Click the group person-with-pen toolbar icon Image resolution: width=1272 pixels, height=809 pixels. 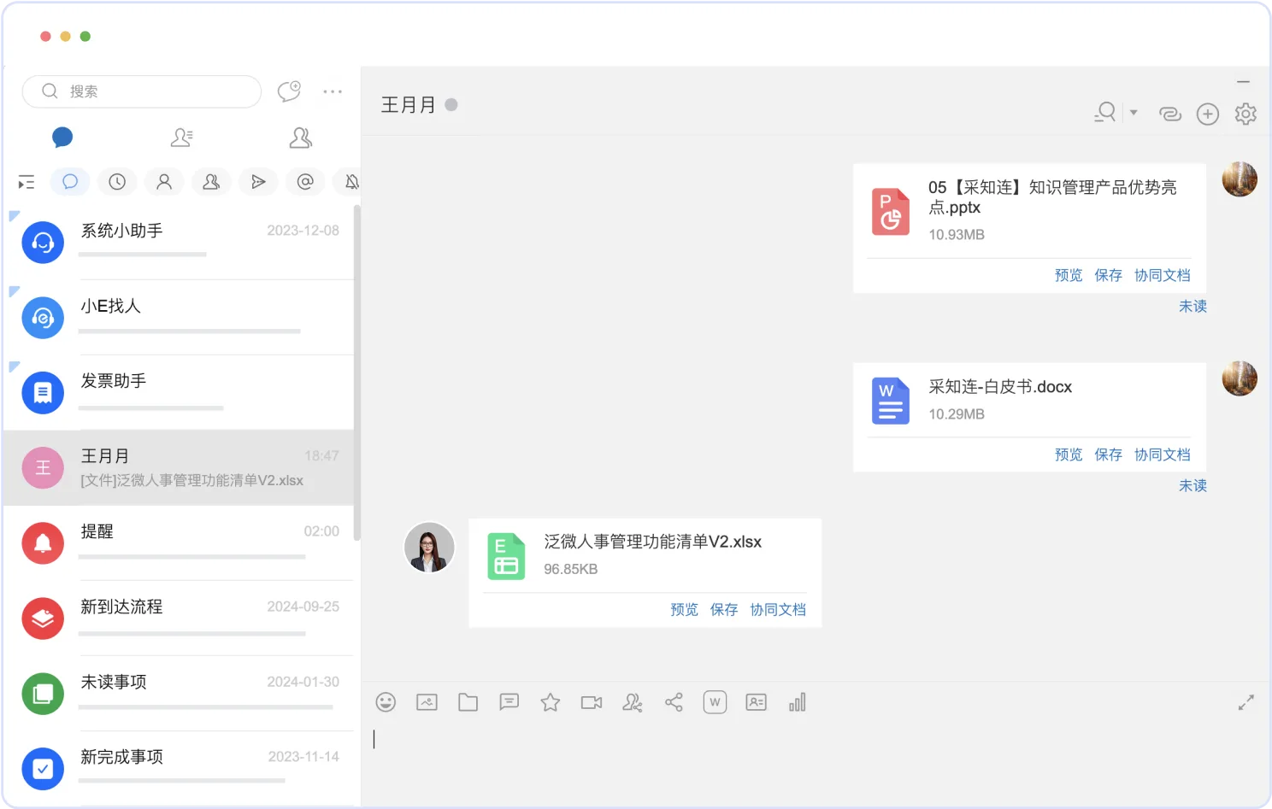(x=633, y=702)
